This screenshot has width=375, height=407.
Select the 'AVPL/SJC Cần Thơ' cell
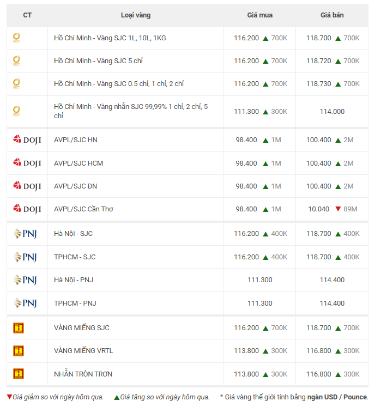pyautogui.click(x=136, y=209)
